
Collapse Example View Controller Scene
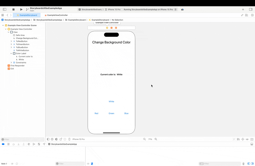pyautogui.click(x=3, y=26)
